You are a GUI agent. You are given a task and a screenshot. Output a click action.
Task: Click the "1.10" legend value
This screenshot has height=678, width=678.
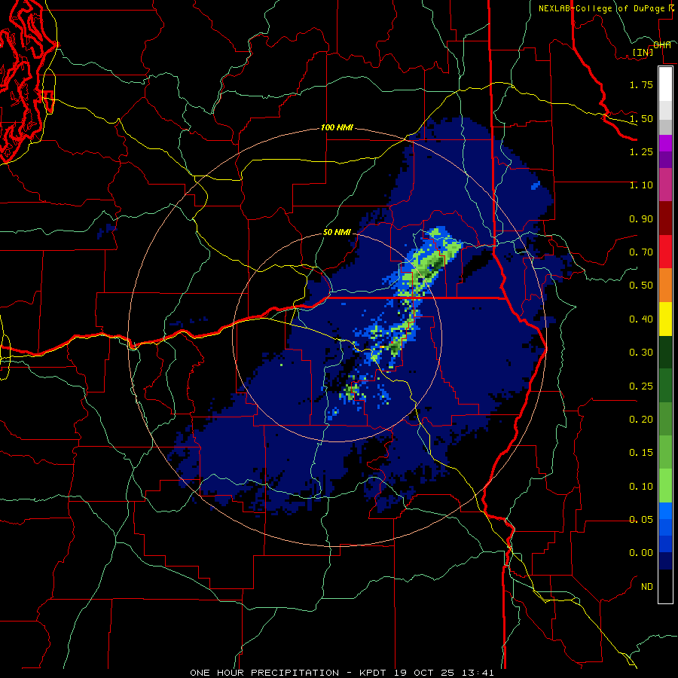(x=641, y=185)
